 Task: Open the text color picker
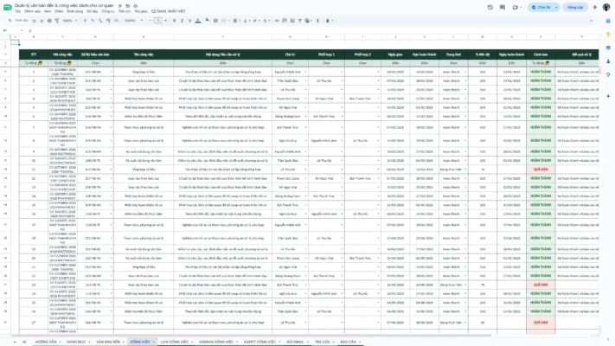(x=198, y=21)
